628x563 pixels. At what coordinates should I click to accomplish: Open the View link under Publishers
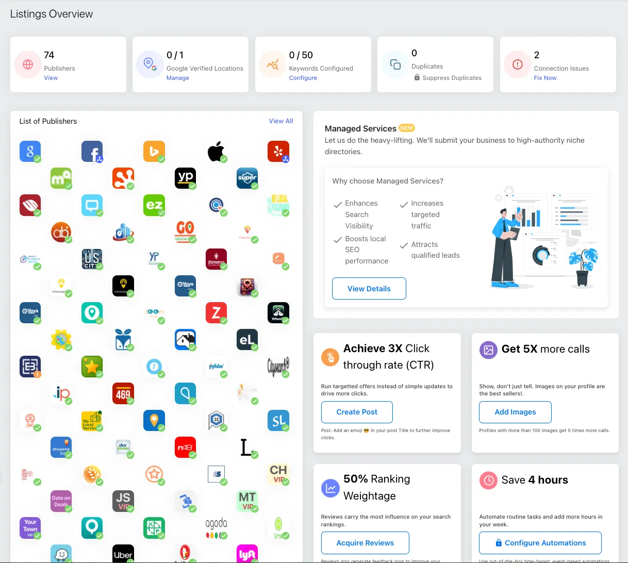click(51, 78)
